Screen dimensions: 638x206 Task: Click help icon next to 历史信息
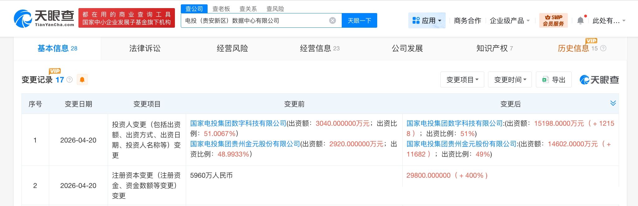click(603, 48)
